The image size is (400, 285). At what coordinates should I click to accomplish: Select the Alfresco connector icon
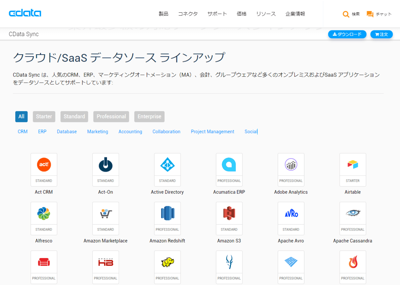44,213
